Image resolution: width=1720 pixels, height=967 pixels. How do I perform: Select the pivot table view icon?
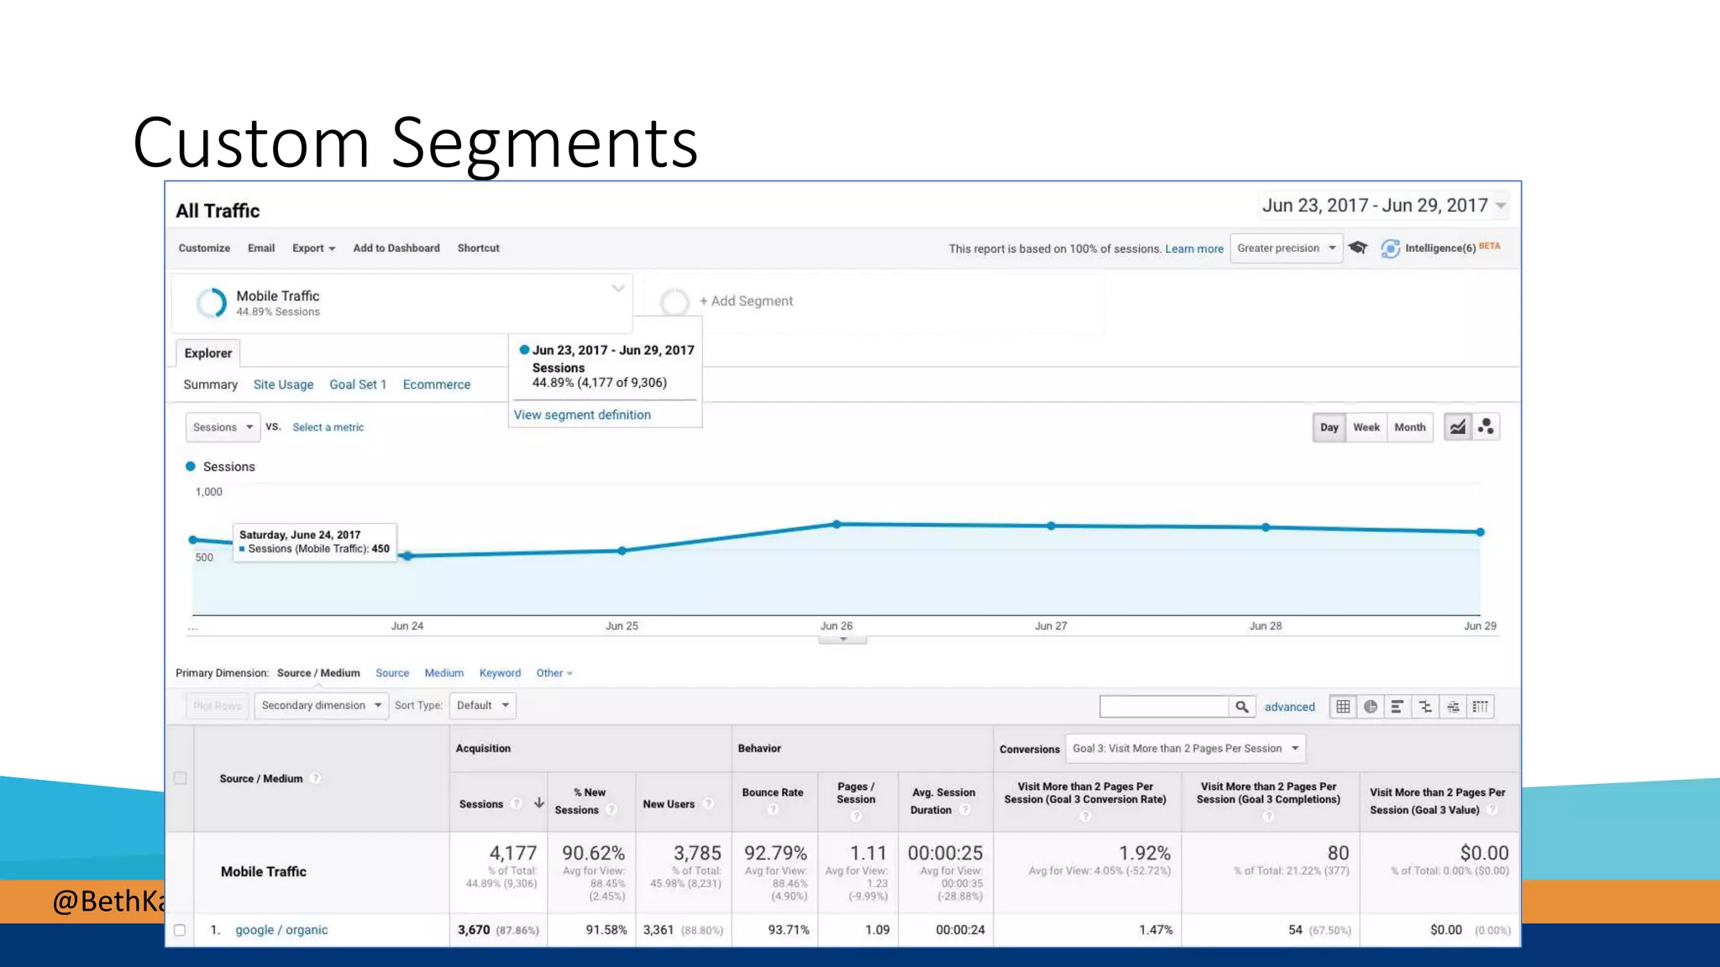1480,707
